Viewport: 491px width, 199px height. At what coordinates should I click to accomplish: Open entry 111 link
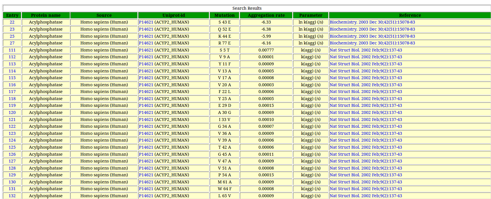(x=12, y=50)
